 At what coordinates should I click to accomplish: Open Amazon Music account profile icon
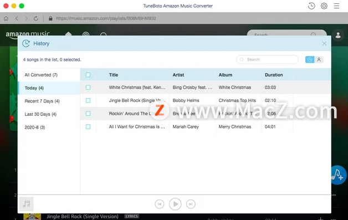tap(338, 35)
